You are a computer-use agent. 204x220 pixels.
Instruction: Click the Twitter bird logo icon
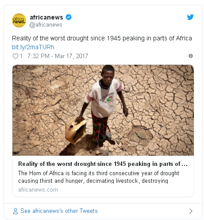190,17
